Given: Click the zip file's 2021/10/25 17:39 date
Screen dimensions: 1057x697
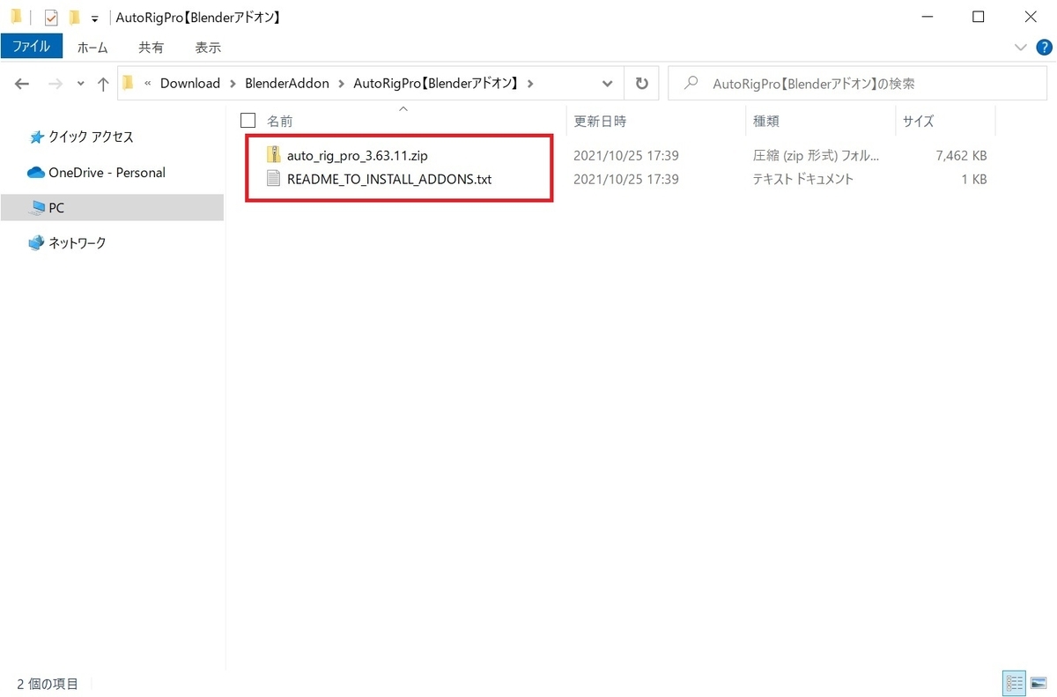Looking at the screenshot, I should coord(626,155).
